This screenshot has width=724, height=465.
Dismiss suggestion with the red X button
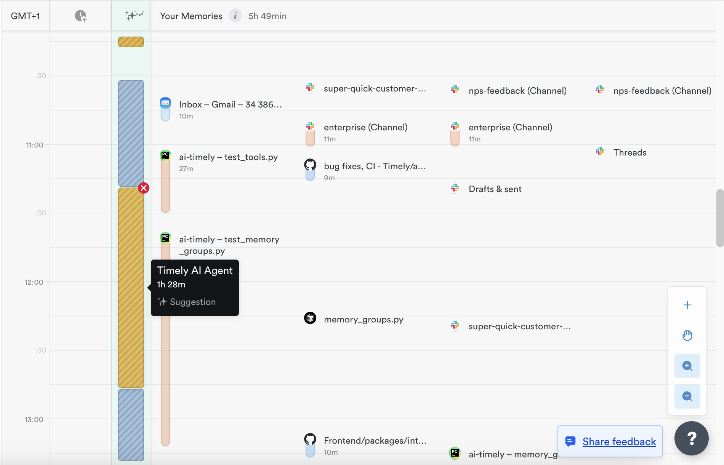tap(144, 188)
